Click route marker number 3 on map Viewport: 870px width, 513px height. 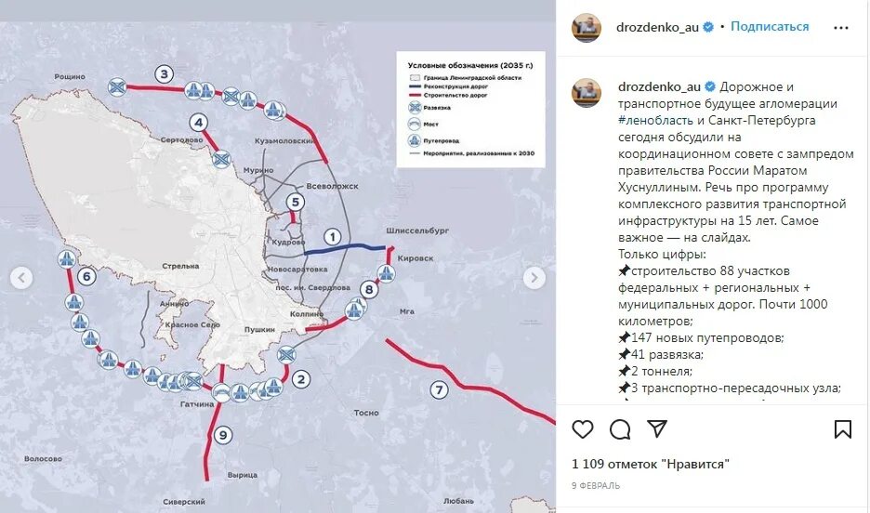coord(164,73)
